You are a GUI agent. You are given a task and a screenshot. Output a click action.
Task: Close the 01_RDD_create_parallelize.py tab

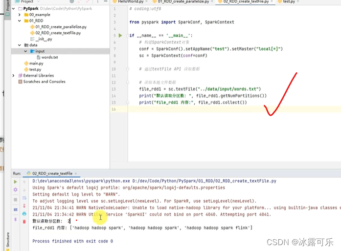tap(212, 1)
